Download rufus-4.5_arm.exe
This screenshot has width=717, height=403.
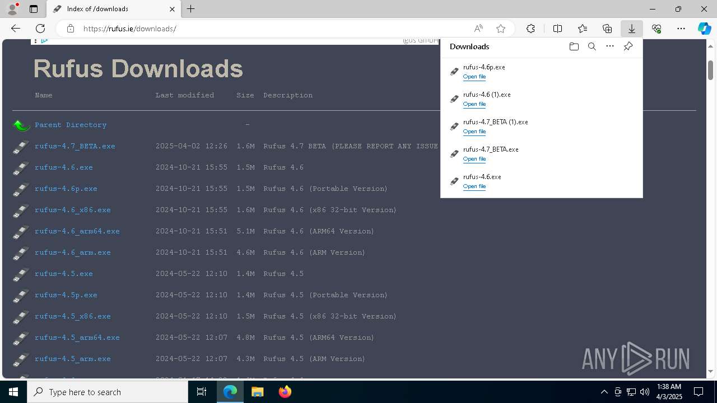pyautogui.click(x=73, y=359)
